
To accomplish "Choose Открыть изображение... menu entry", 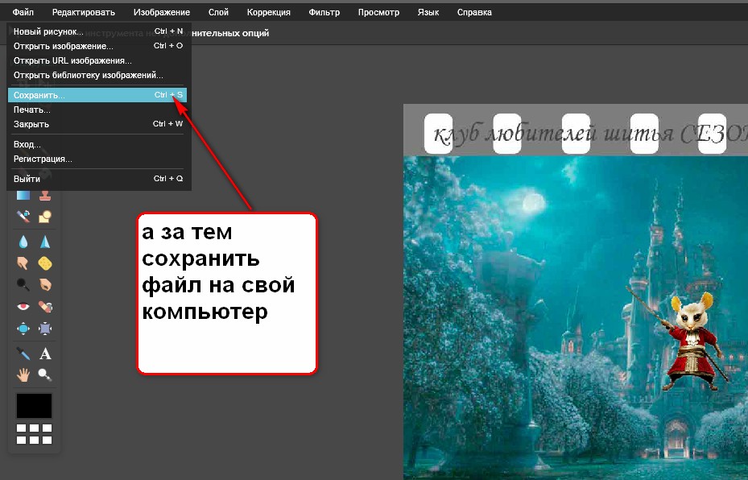I will pos(63,46).
